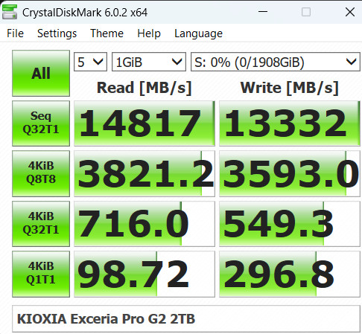
Task: Start the 4KiB Q8T8 test
Action: coord(41,173)
